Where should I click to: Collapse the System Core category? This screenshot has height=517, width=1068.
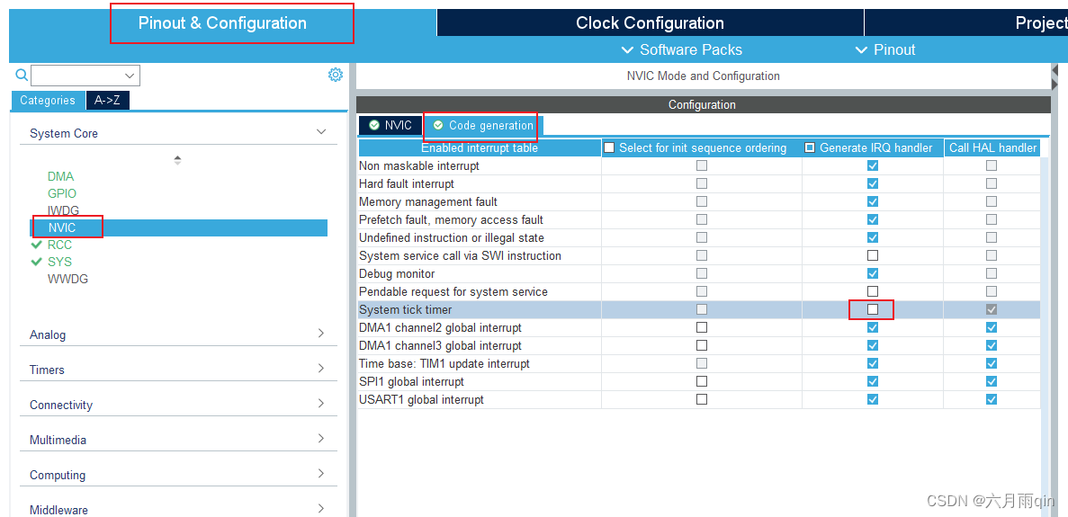point(321,132)
